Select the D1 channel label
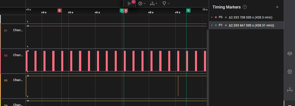295x106 pixels. click(18, 30)
